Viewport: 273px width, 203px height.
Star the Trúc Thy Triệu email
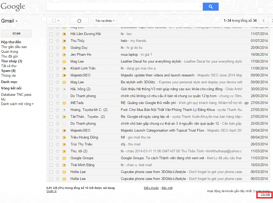click(58, 144)
